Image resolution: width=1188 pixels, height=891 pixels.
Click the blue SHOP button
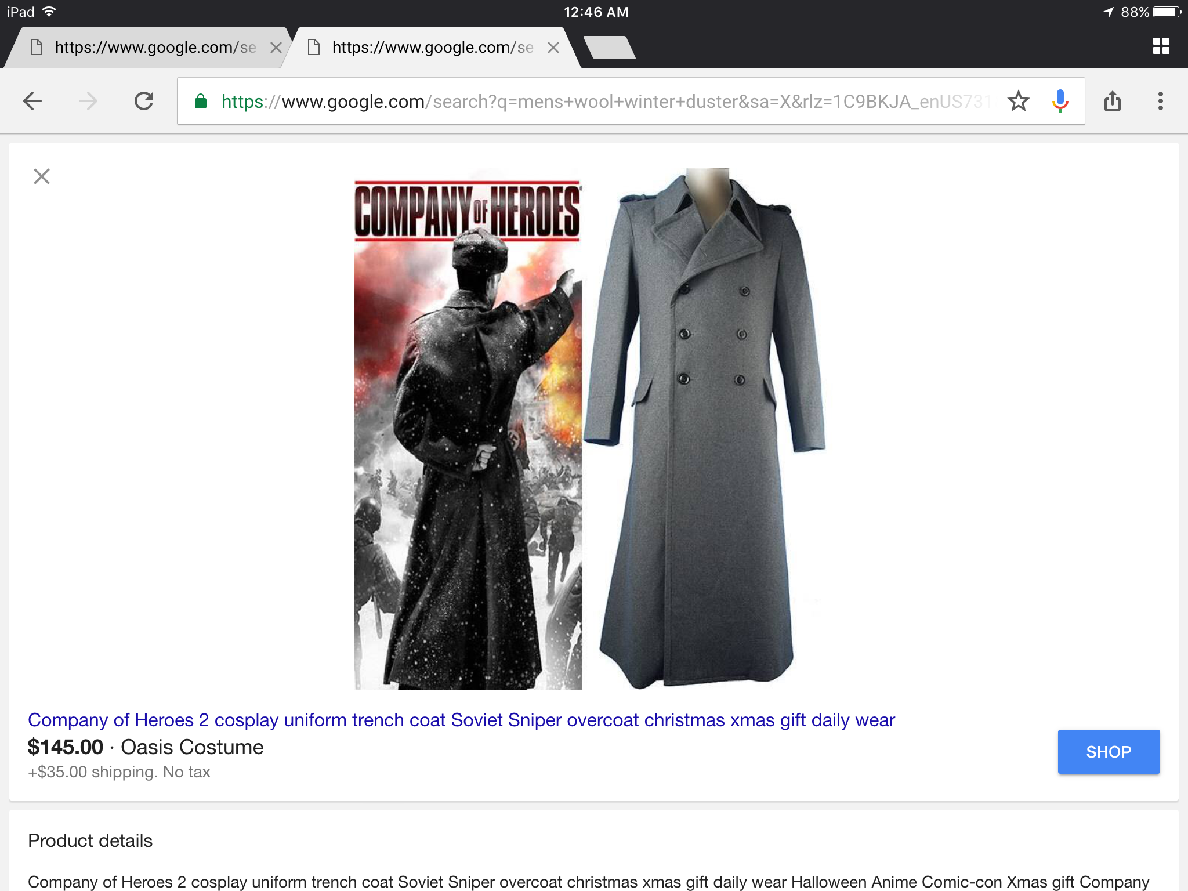click(x=1109, y=752)
